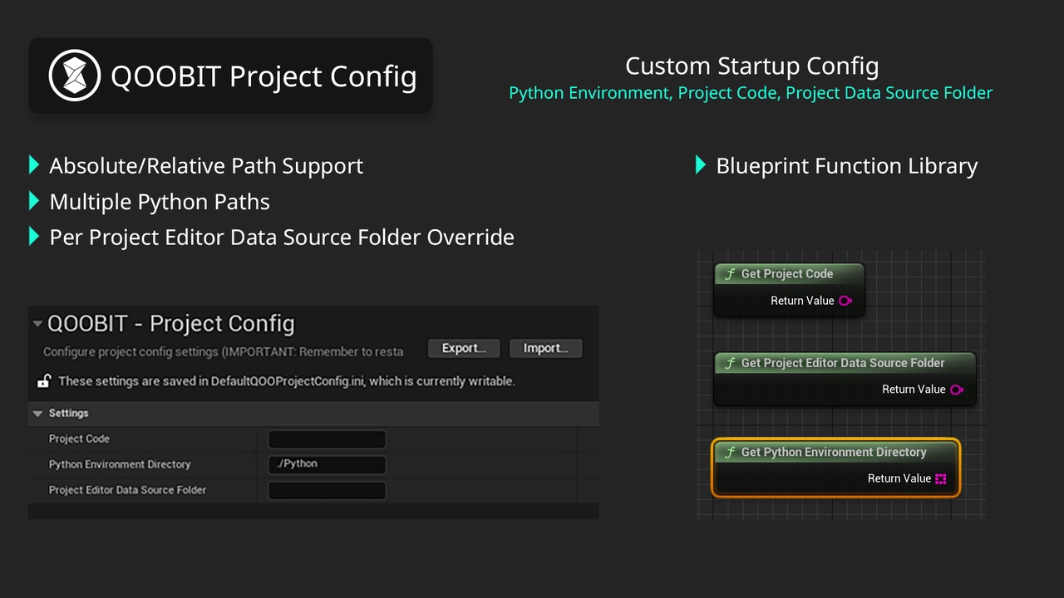Viewport: 1064px width, 598px height.
Task: Click the Project Code input field
Action: click(x=327, y=439)
